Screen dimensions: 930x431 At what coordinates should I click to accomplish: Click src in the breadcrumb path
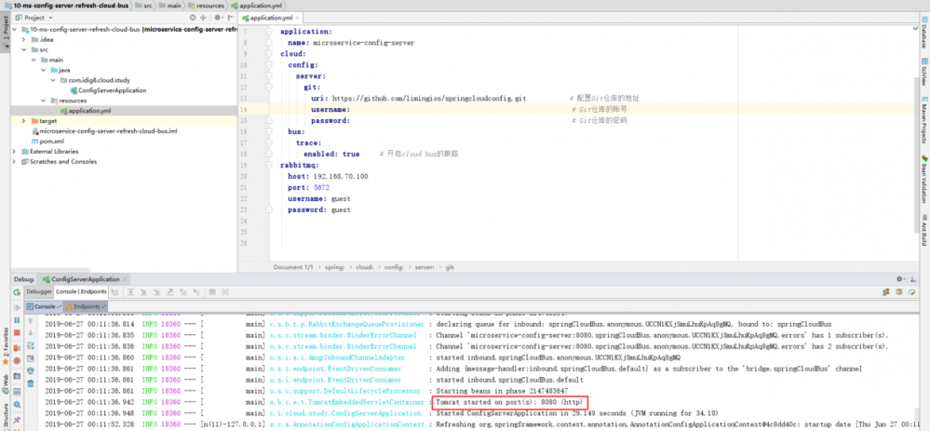point(143,5)
